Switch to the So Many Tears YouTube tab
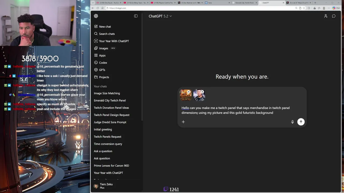Image resolution: width=344 pixels, height=193 pixels. tap(136, 3)
